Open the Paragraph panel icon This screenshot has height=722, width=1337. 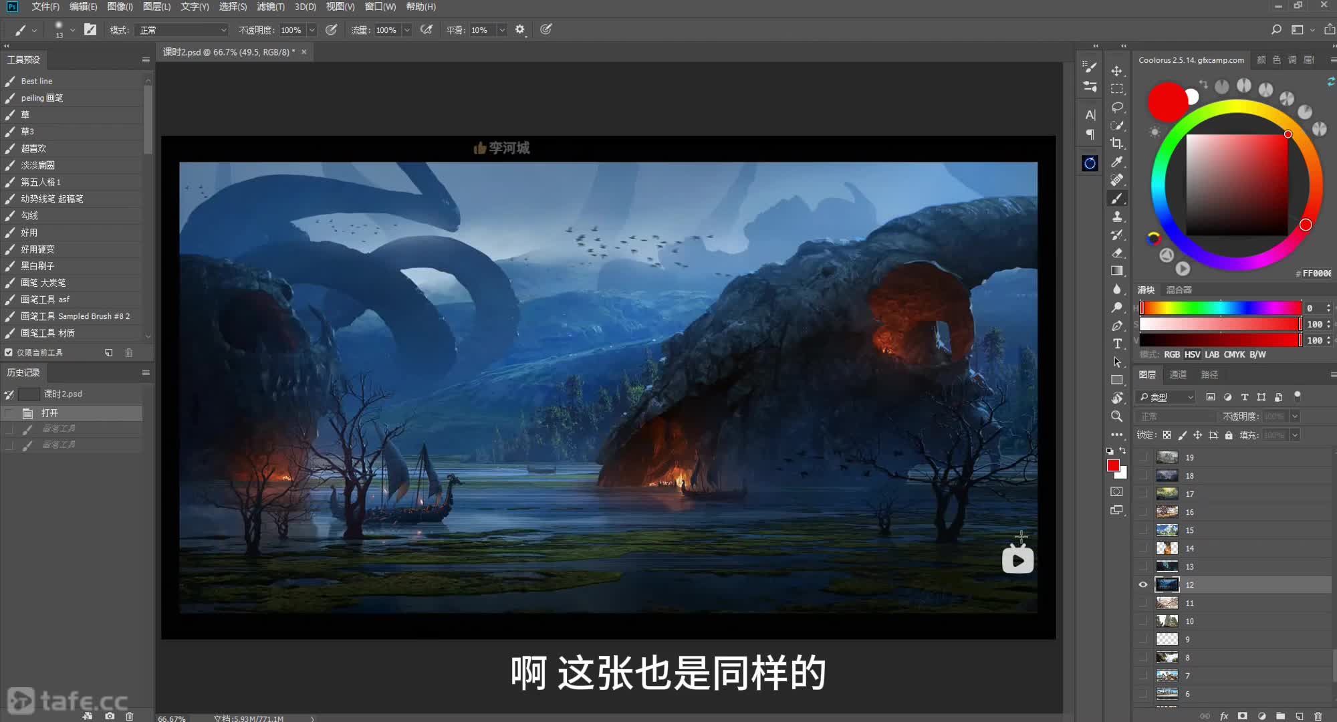pyautogui.click(x=1090, y=134)
